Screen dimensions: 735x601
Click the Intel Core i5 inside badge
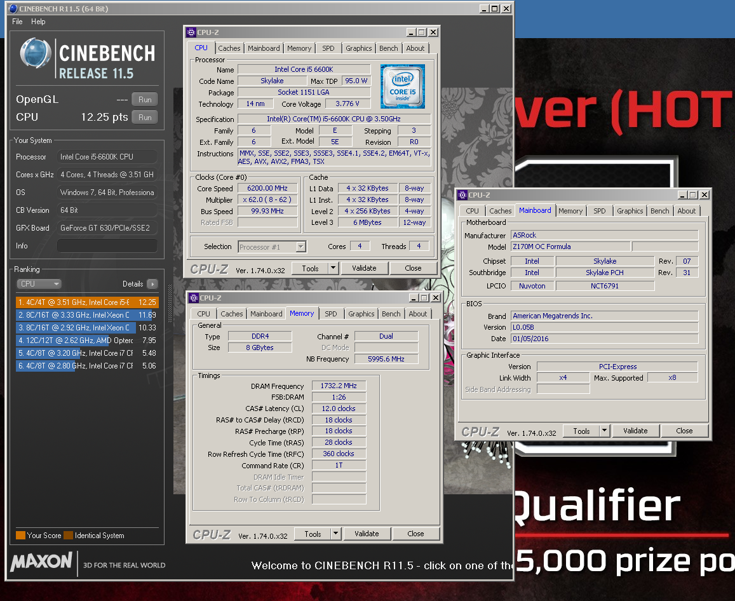point(403,86)
